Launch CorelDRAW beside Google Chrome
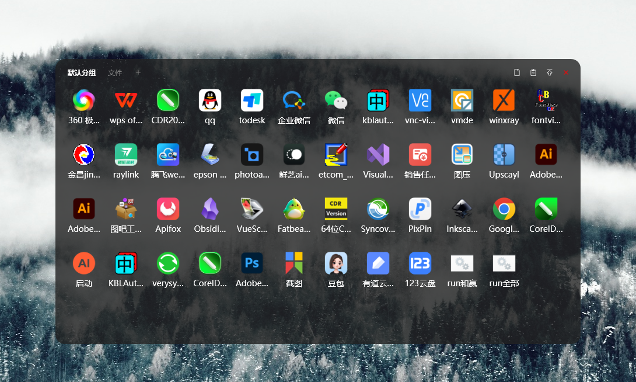This screenshot has height=382, width=636. point(546,209)
